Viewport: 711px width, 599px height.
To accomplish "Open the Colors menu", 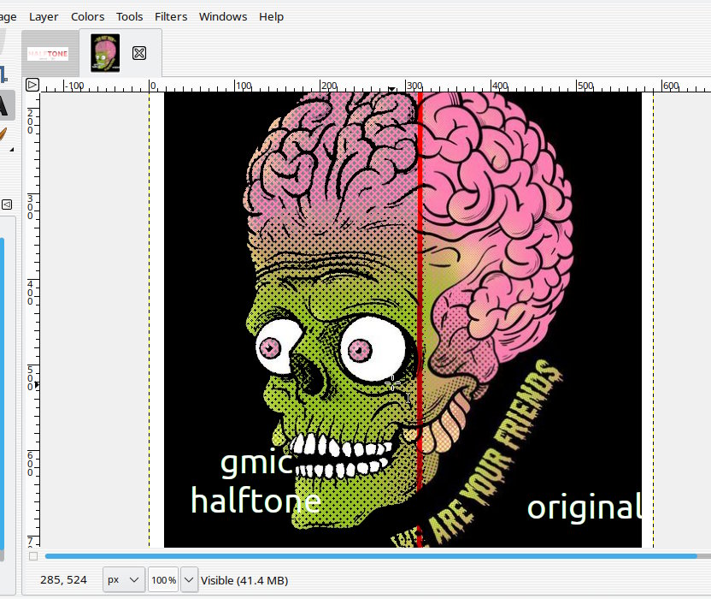I will 87,16.
